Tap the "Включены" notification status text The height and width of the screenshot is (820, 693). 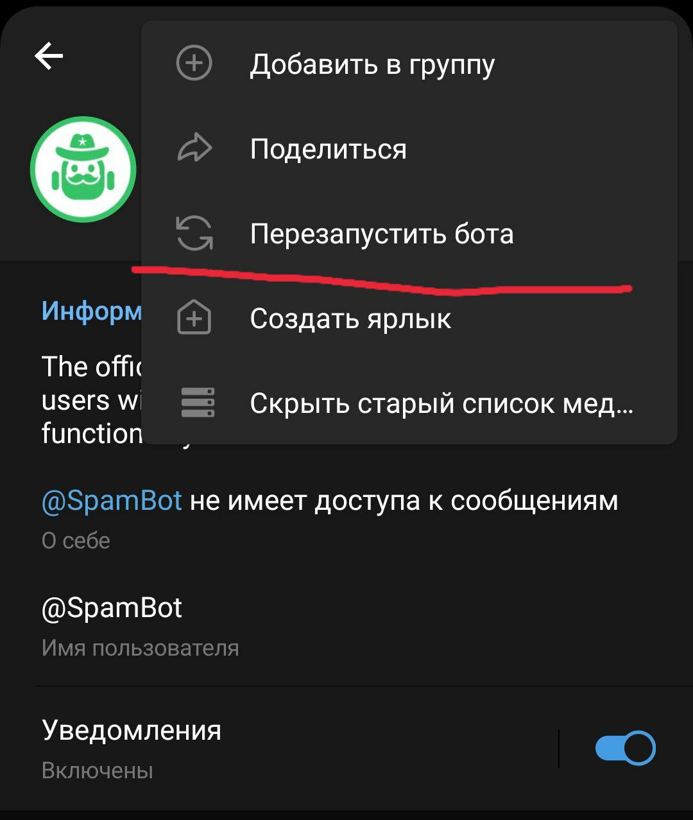tap(97, 770)
